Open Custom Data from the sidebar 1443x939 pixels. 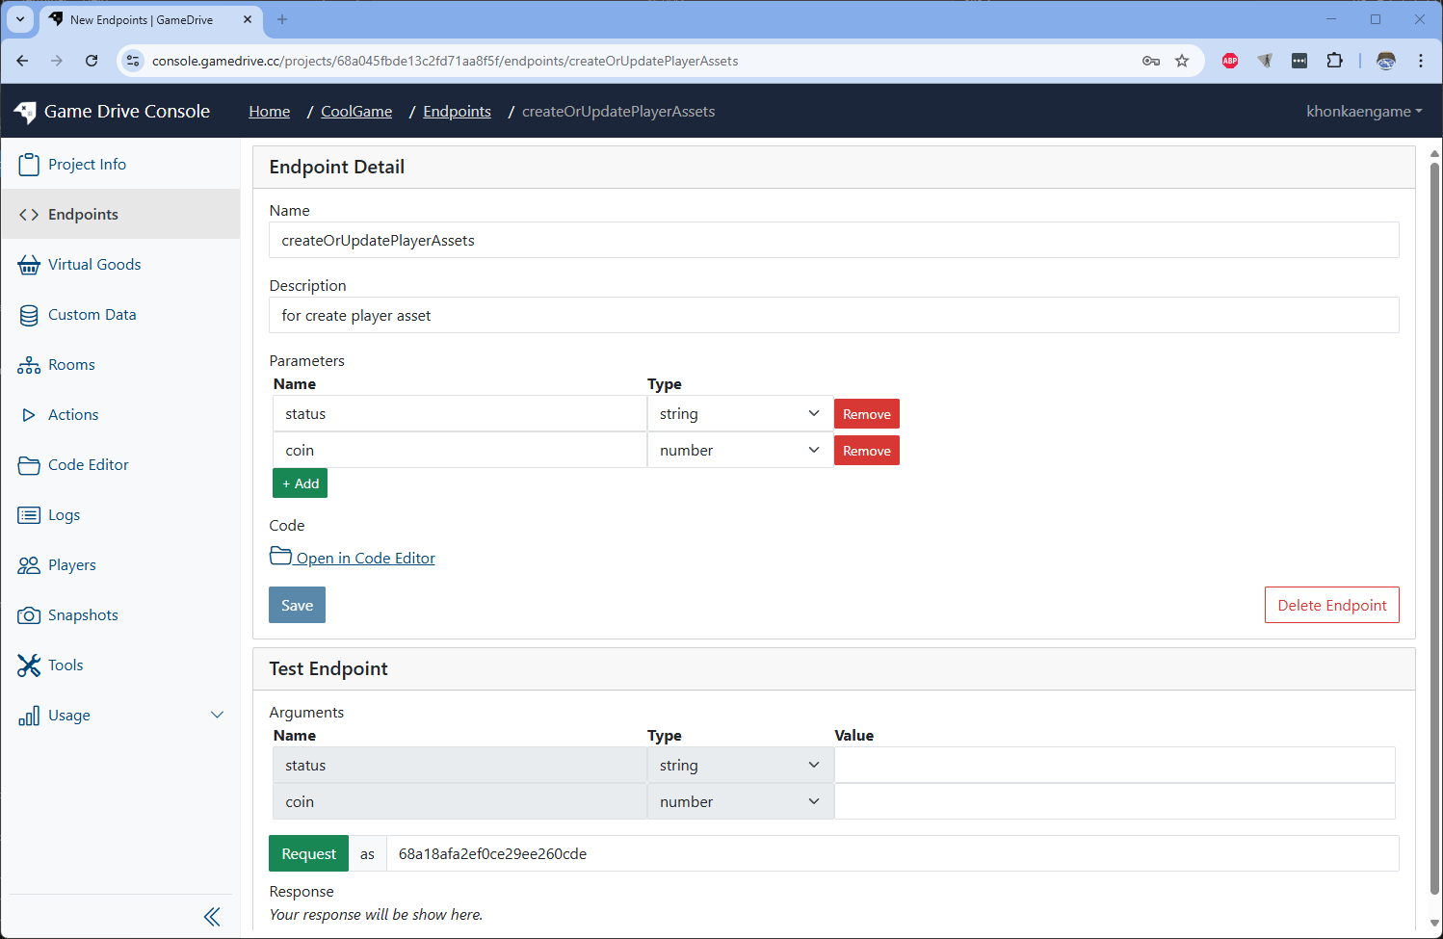click(x=92, y=314)
